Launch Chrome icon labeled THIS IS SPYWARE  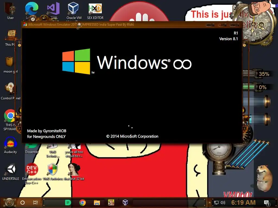click(x=10, y=120)
